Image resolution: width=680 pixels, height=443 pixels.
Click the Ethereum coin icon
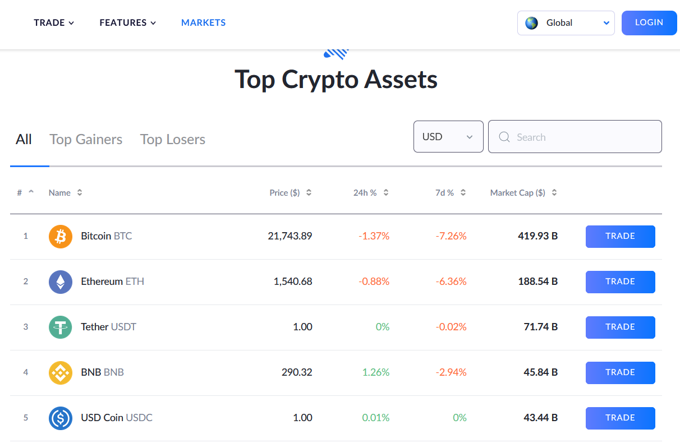tap(61, 282)
